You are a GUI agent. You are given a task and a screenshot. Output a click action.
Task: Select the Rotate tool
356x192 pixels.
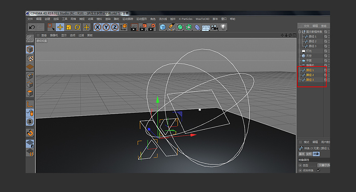tap(77, 27)
